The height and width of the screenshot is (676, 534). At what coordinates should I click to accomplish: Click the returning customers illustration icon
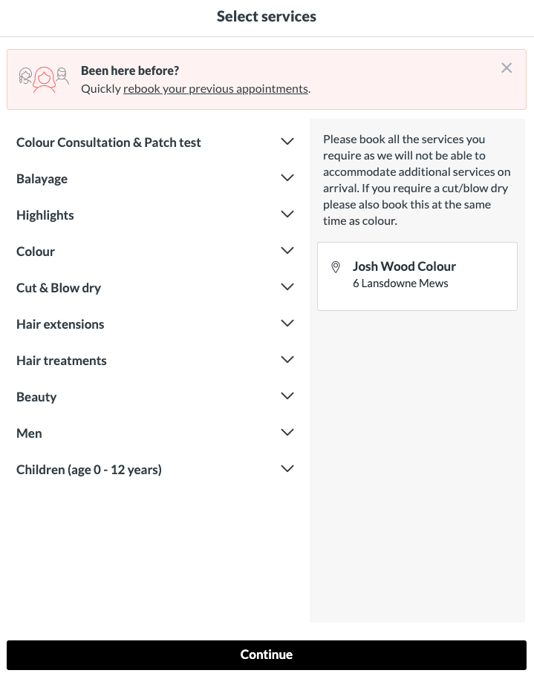tap(44, 79)
